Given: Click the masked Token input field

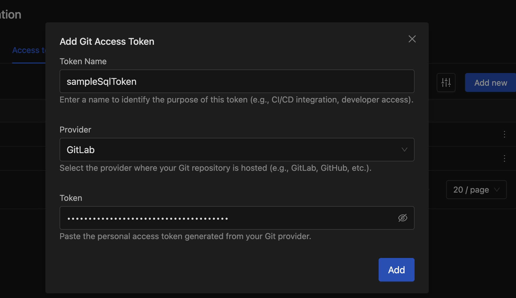Looking at the screenshot, I should (237, 218).
